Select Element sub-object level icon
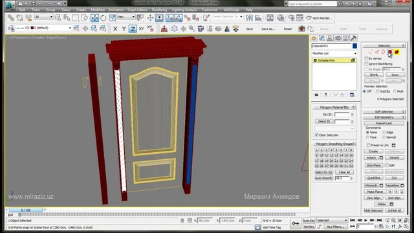This screenshot has height=233, width=414. [x=397, y=52]
